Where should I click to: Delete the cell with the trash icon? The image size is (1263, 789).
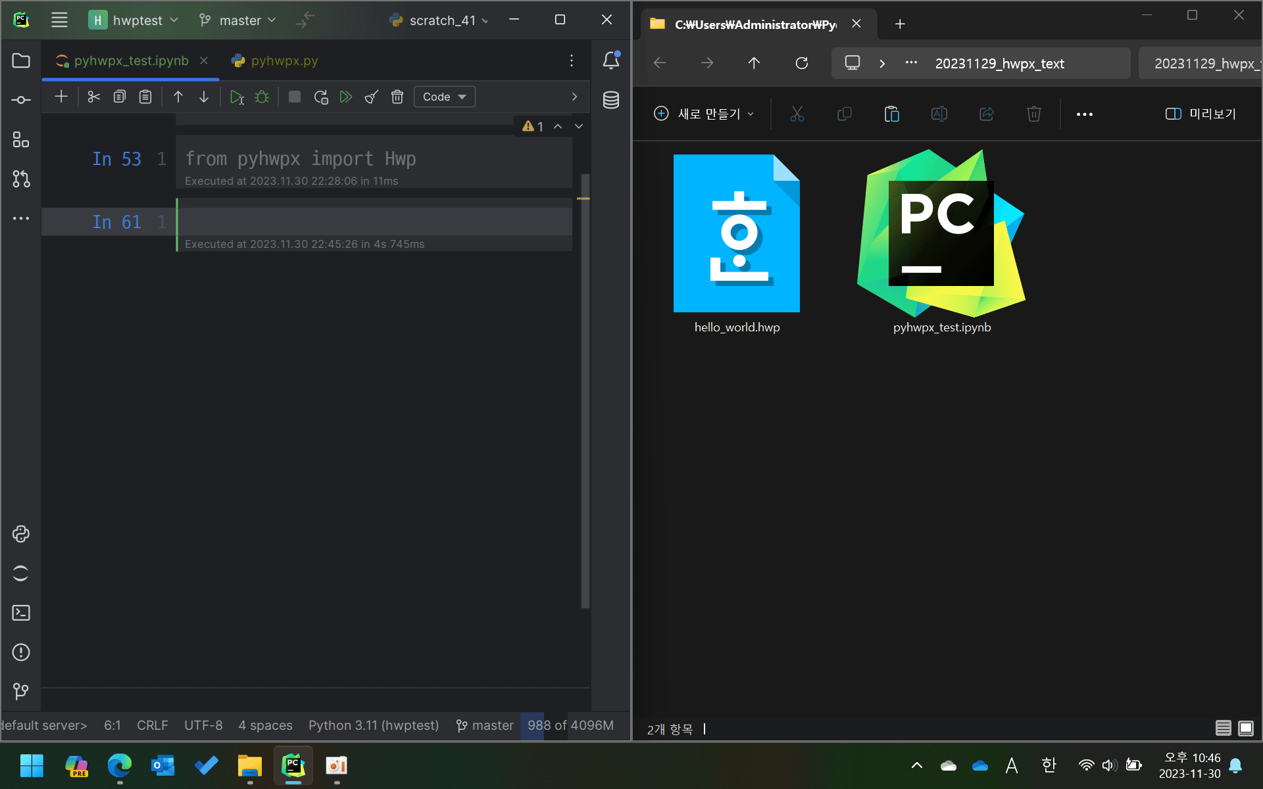click(x=397, y=97)
